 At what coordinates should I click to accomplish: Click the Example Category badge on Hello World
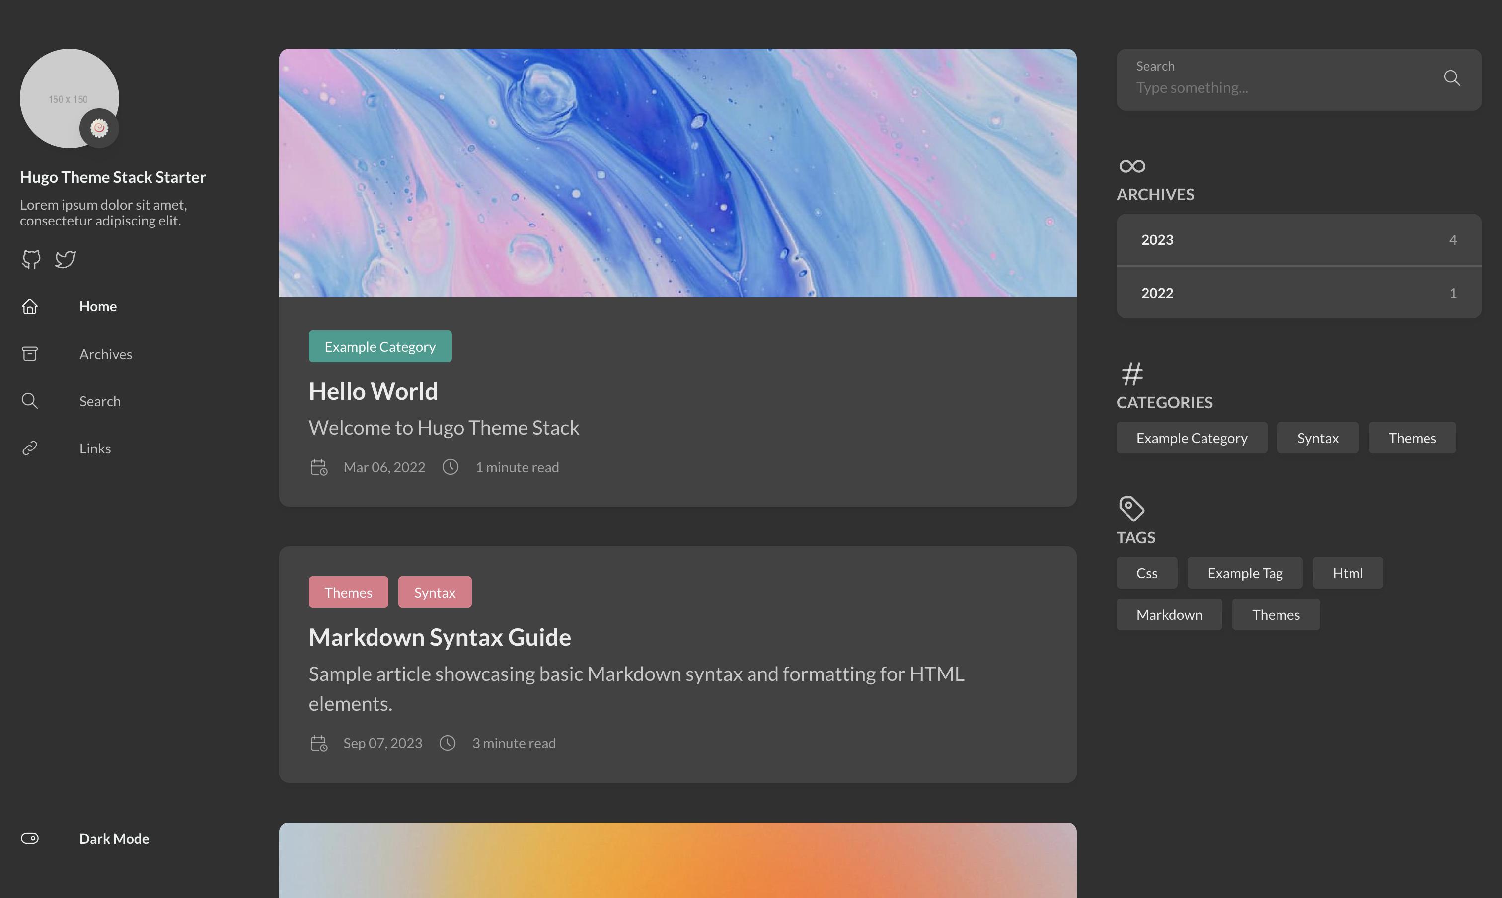tap(380, 346)
